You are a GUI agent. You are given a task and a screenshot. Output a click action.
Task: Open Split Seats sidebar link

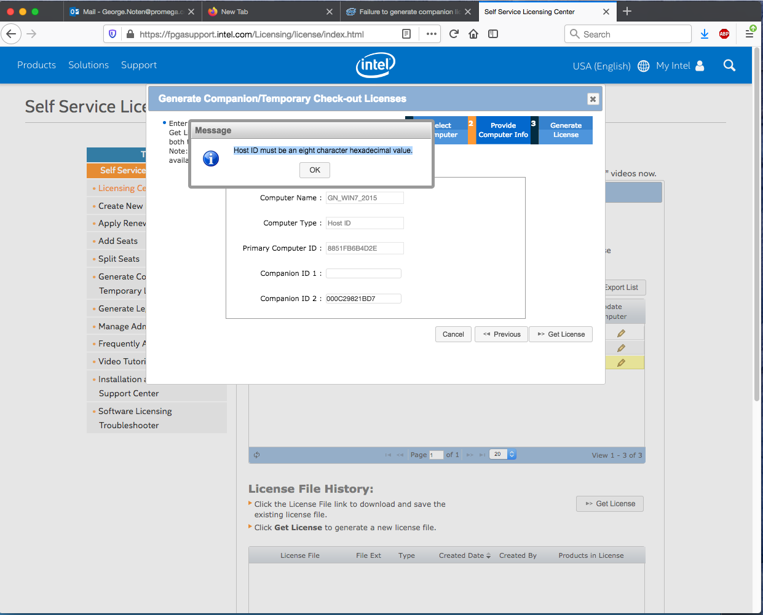[x=119, y=259]
